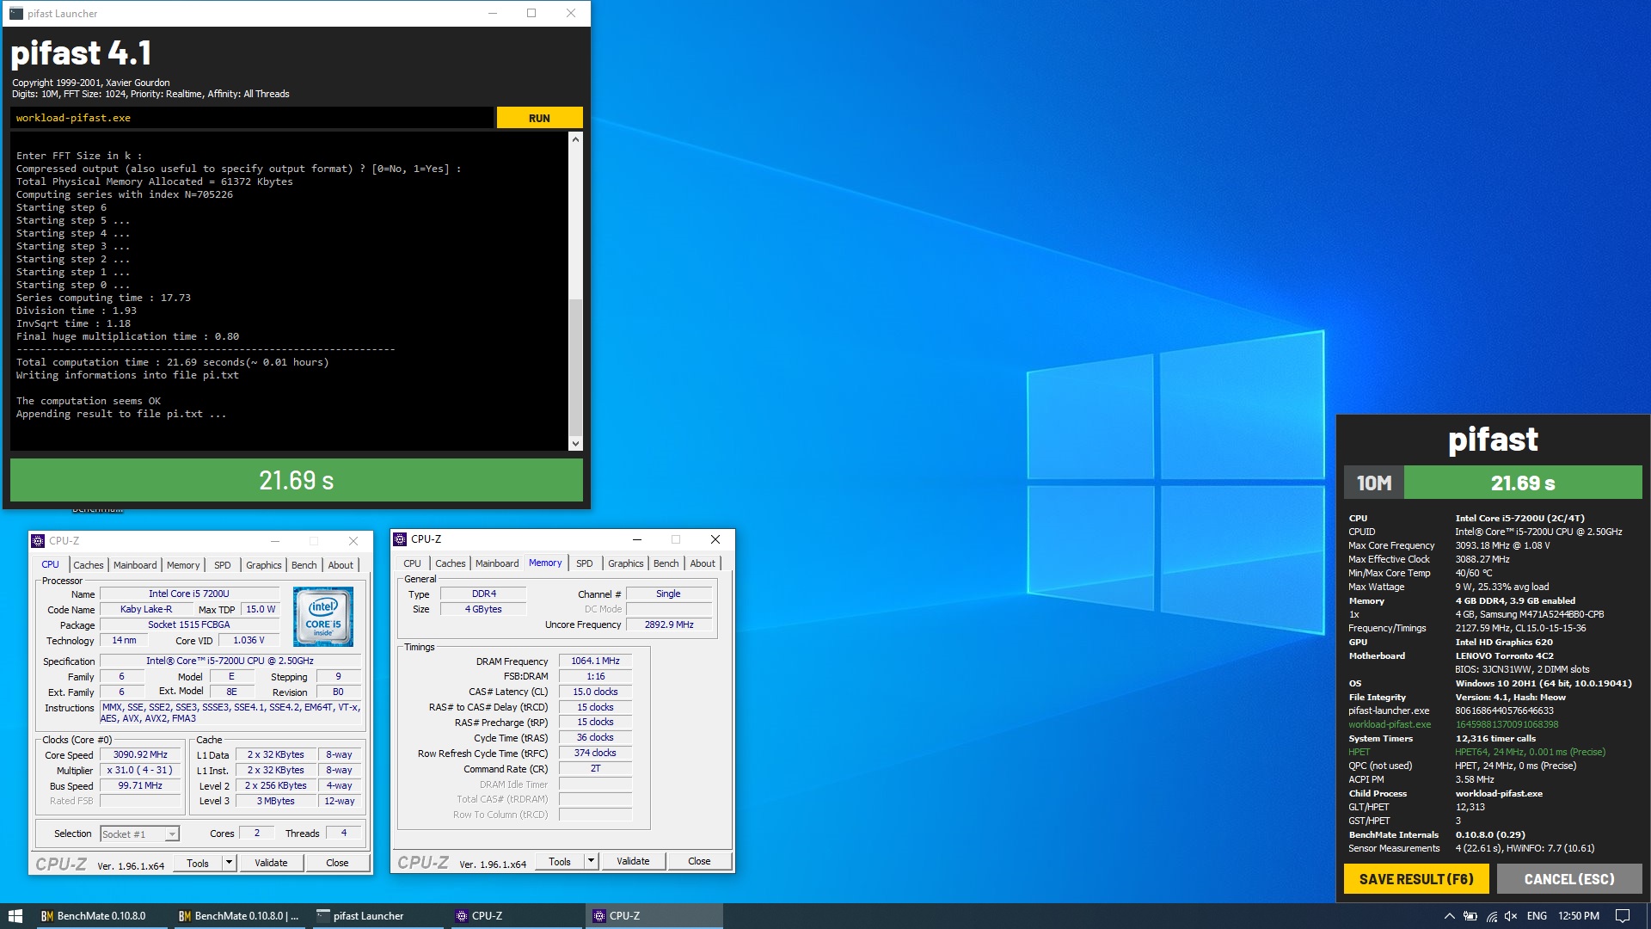
Task: Open Bench tab in left CPU-Z window
Action: click(x=304, y=565)
